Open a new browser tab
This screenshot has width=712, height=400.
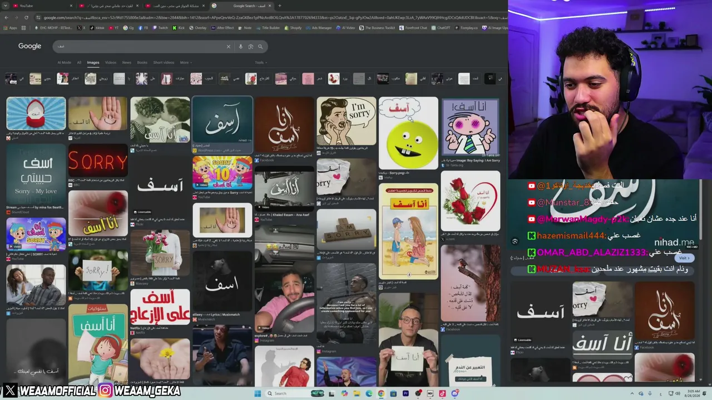279,6
